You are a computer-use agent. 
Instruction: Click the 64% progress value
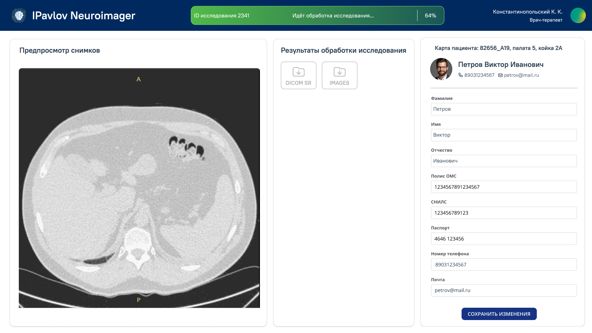tap(430, 16)
